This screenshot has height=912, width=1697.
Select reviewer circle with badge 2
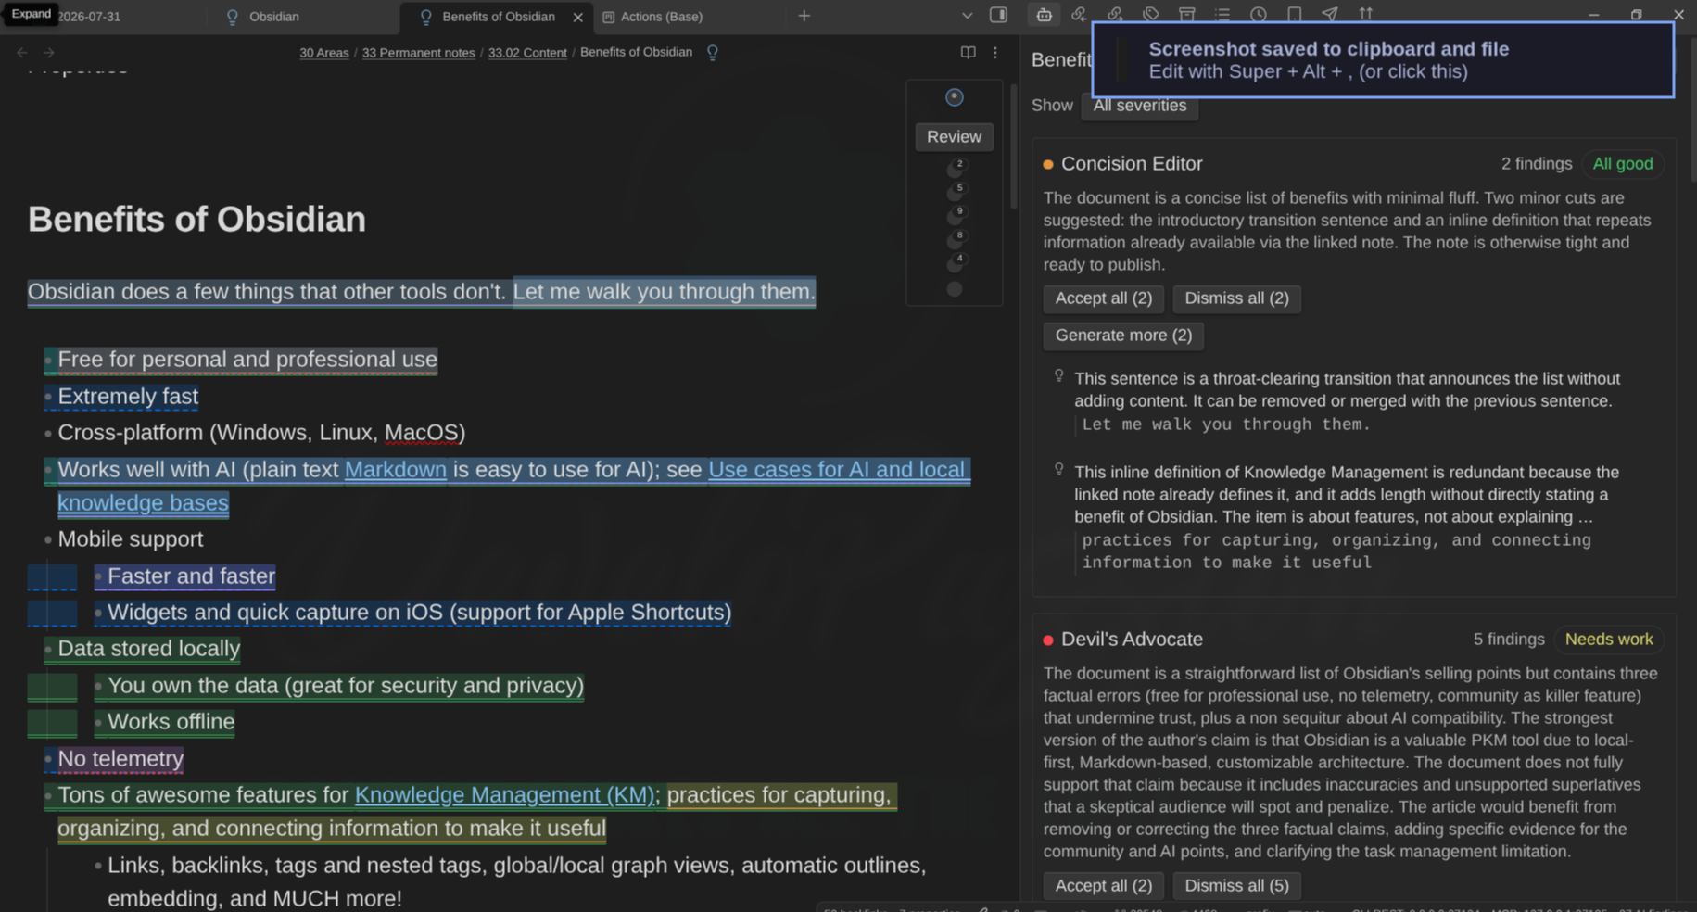pos(955,168)
